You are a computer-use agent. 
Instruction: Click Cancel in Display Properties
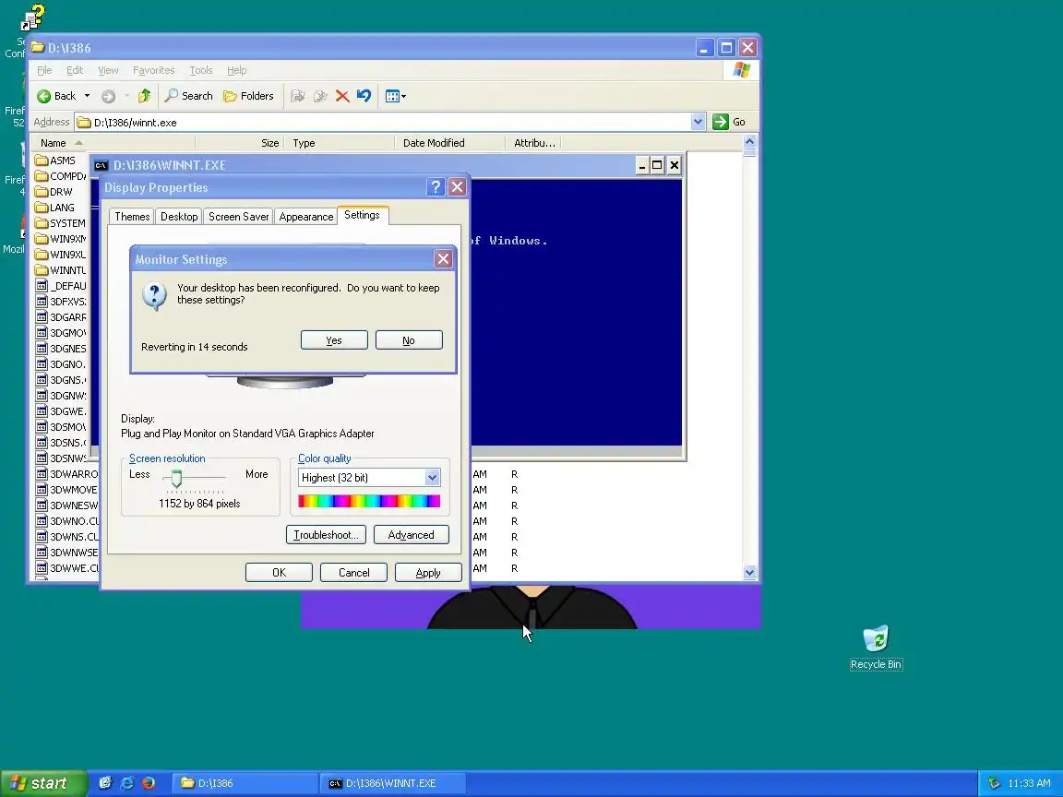coord(354,573)
